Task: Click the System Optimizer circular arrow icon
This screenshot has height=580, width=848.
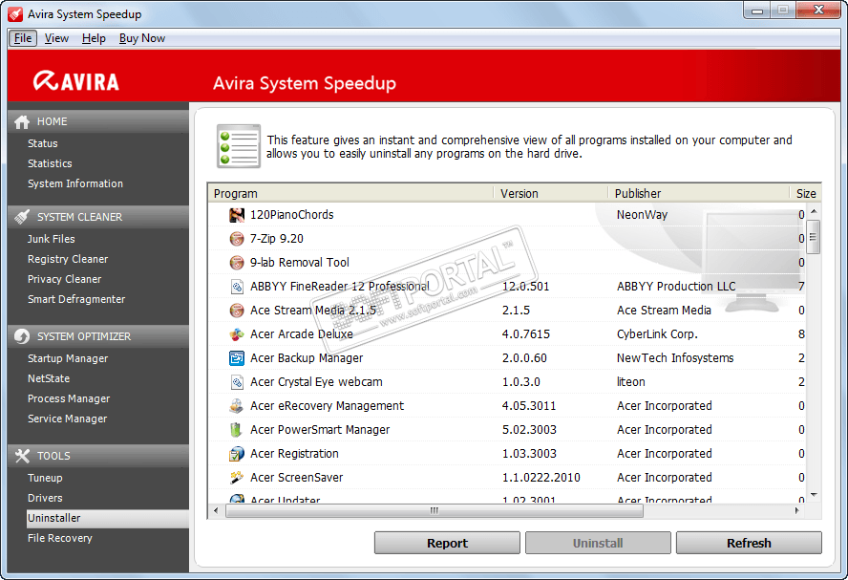Action: [22, 336]
